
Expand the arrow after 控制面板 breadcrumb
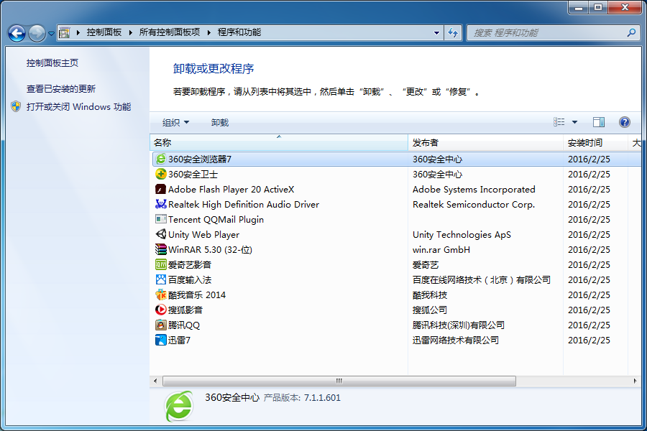[130, 32]
